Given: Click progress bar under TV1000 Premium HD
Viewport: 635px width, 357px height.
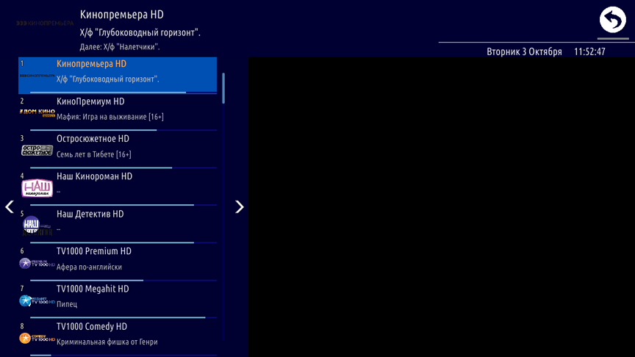Looking at the screenshot, I should [x=123, y=280].
